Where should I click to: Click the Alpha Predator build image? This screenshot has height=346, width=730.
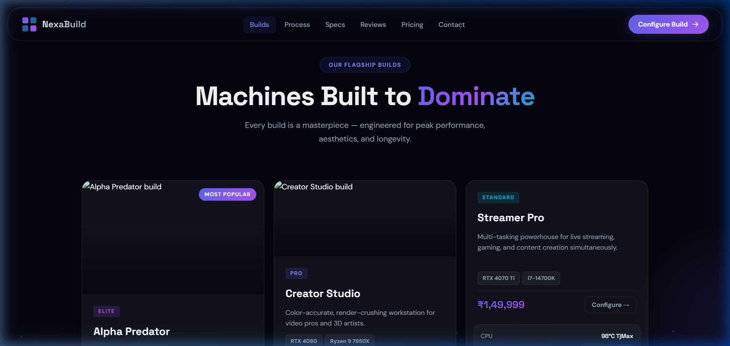point(173,237)
